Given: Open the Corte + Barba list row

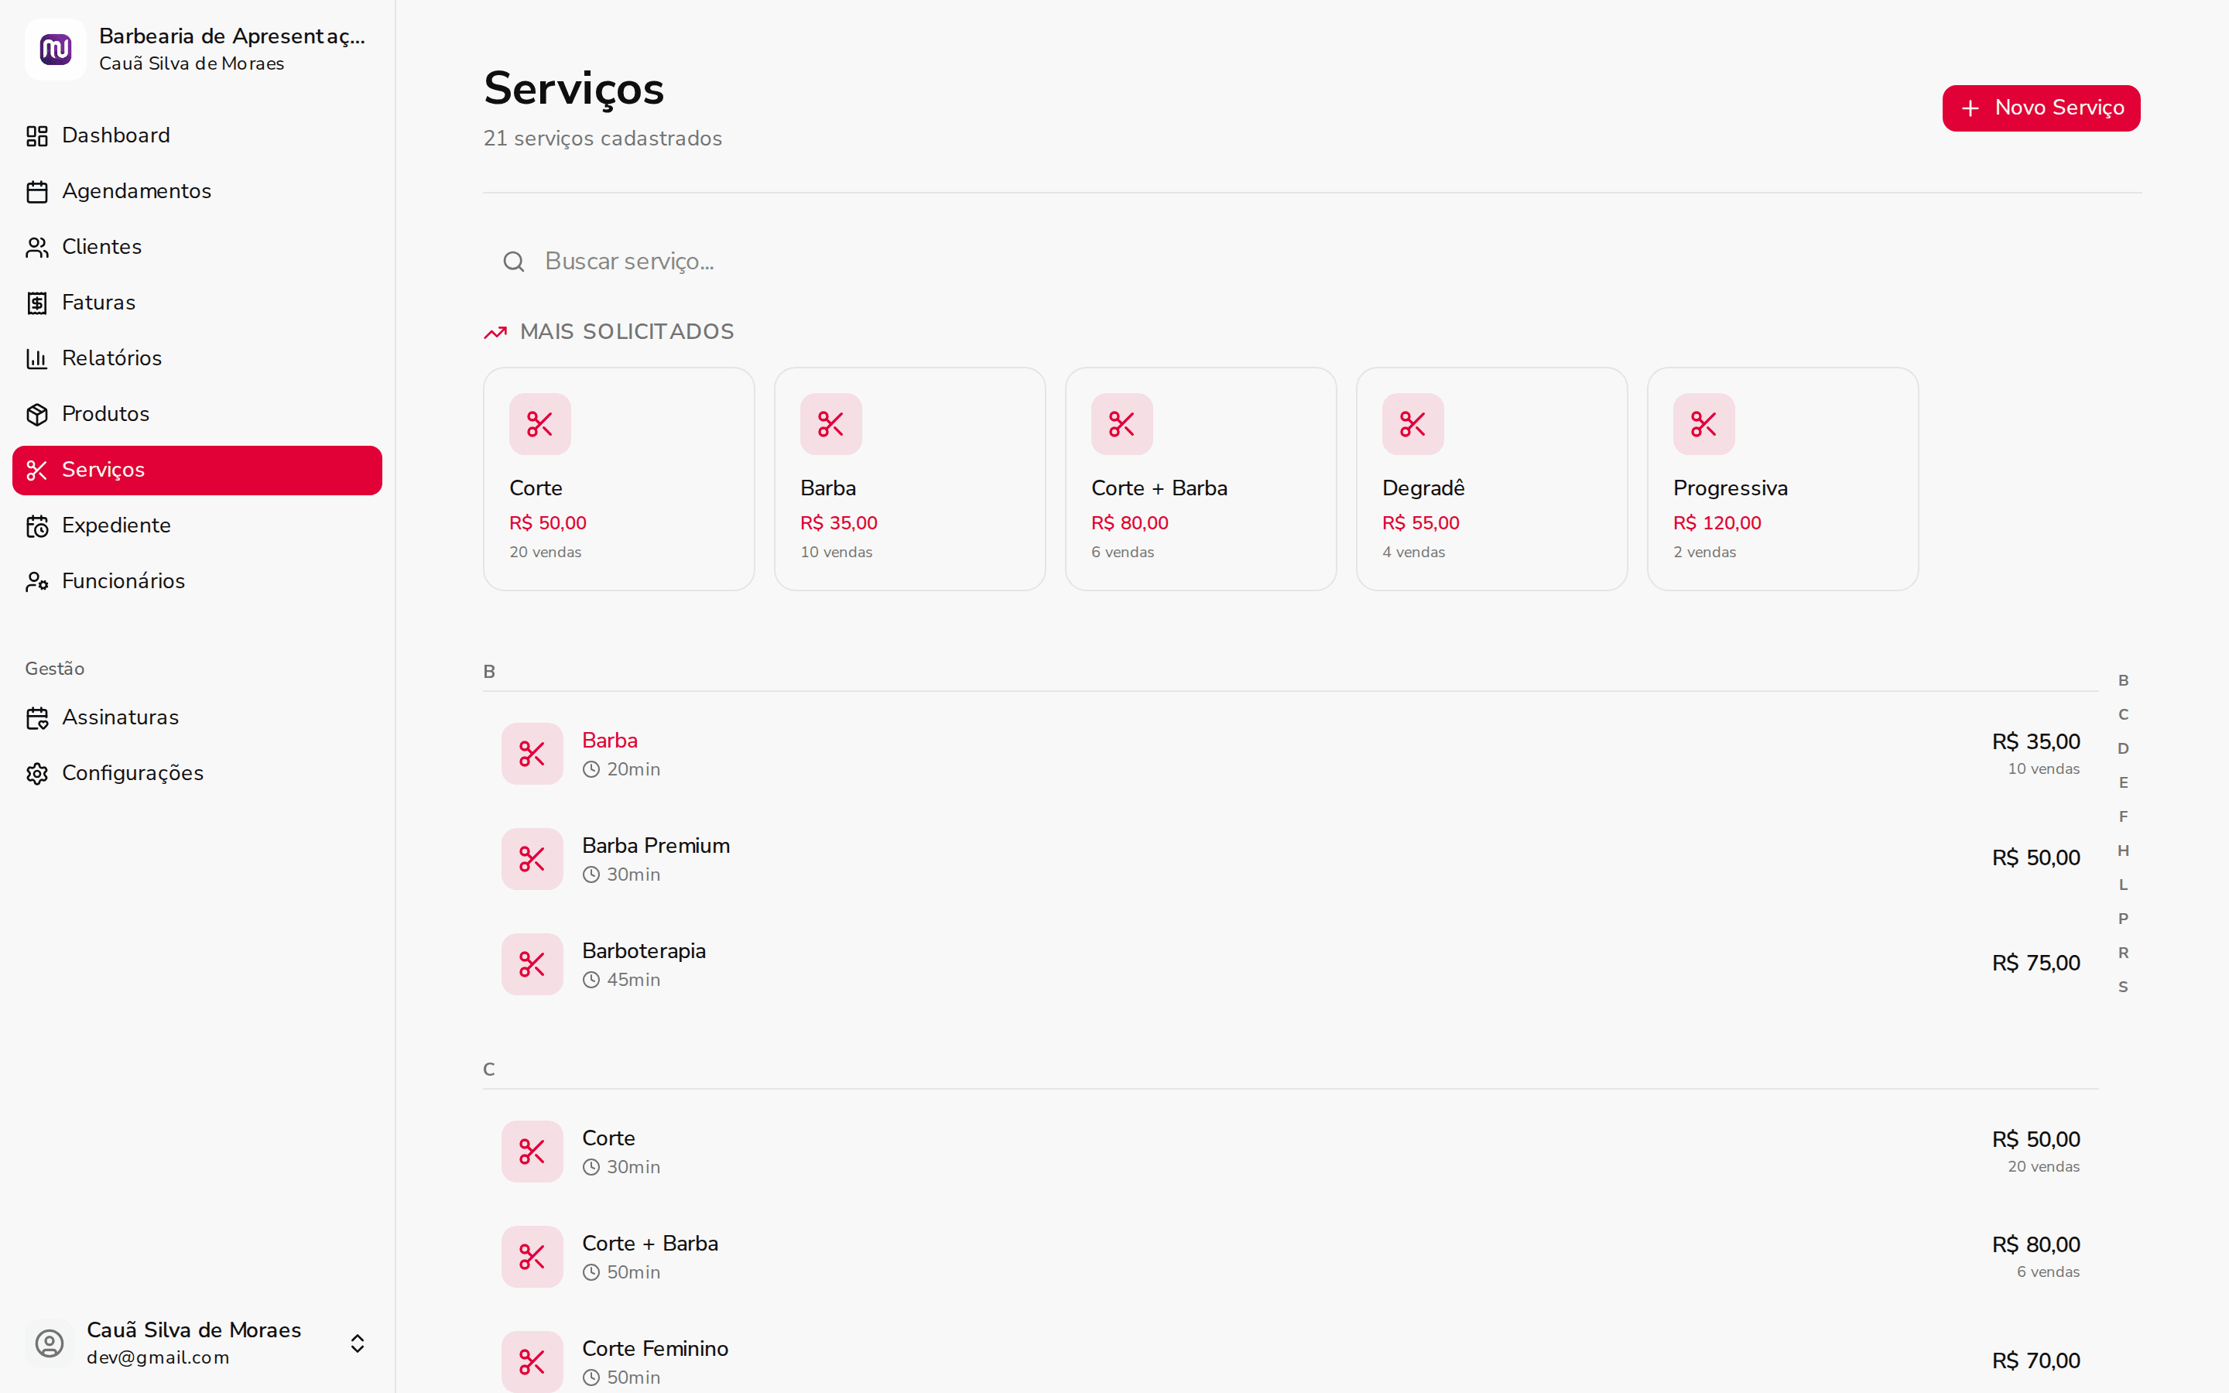Looking at the screenshot, I should tap(649, 1244).
